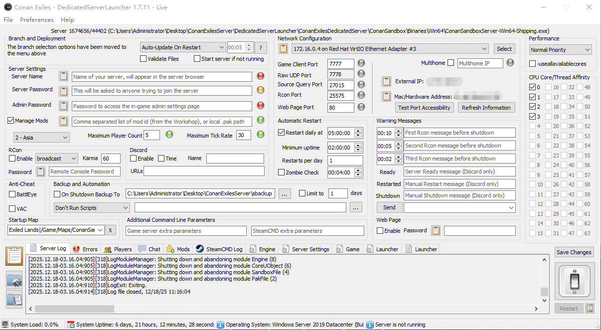Screen dimensions: 601x330
Task: Click the paste icon beside Admin Password
Action: [63, 106]
